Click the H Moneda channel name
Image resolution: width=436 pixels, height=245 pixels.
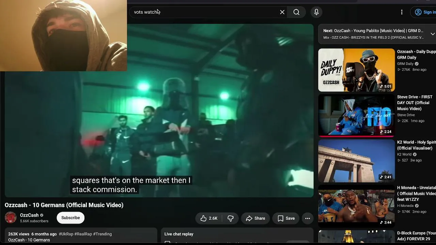click(x=405, y=206)
